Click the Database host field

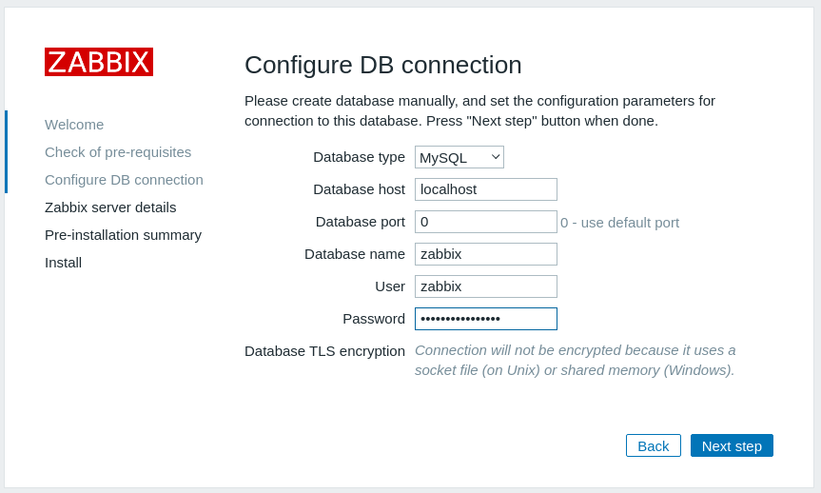pos(486,189)
